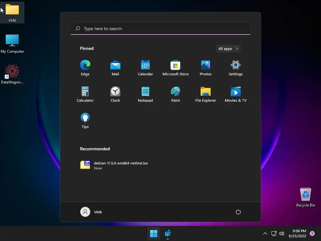Open Microsoft Store
The image size is (321, 241).
pyautogui.click(x=176, y=68)
